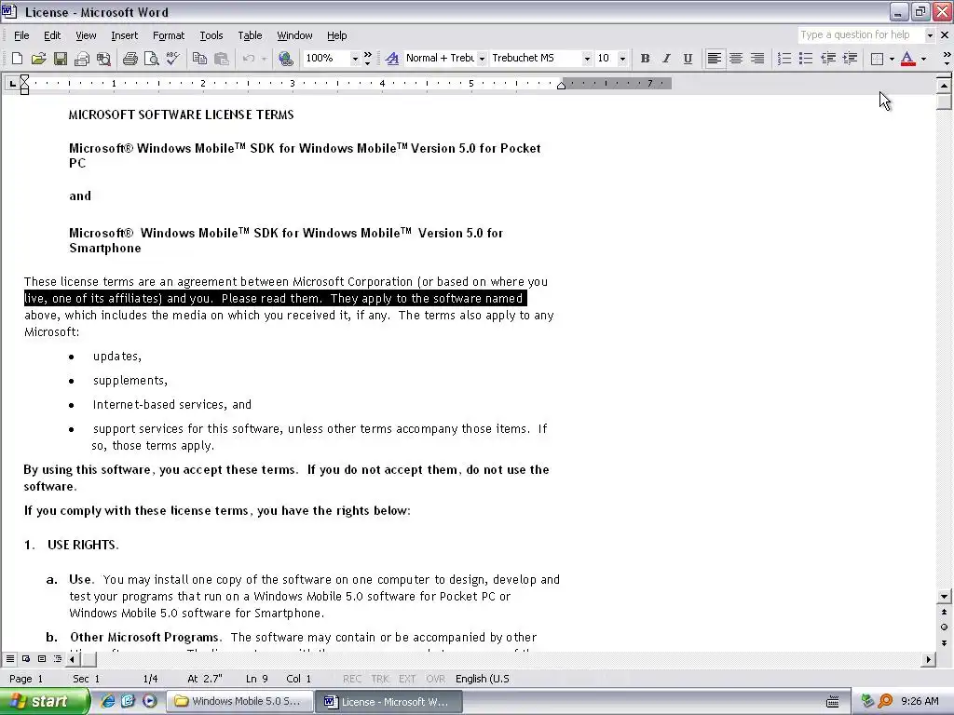Go to previous page using double-up arrow
Image resolution: width=954 pixels, height=715 pixels.
tap(944, 612)
